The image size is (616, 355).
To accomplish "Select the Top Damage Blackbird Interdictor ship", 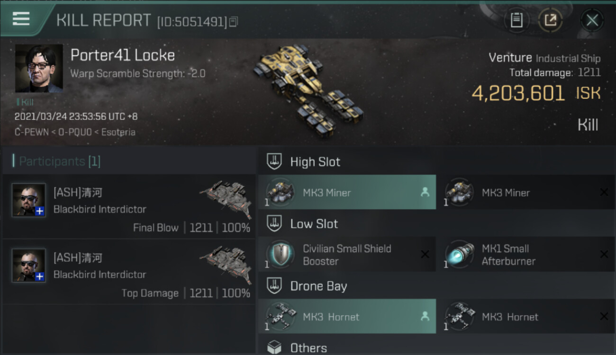I will click(x=226, y=264).
